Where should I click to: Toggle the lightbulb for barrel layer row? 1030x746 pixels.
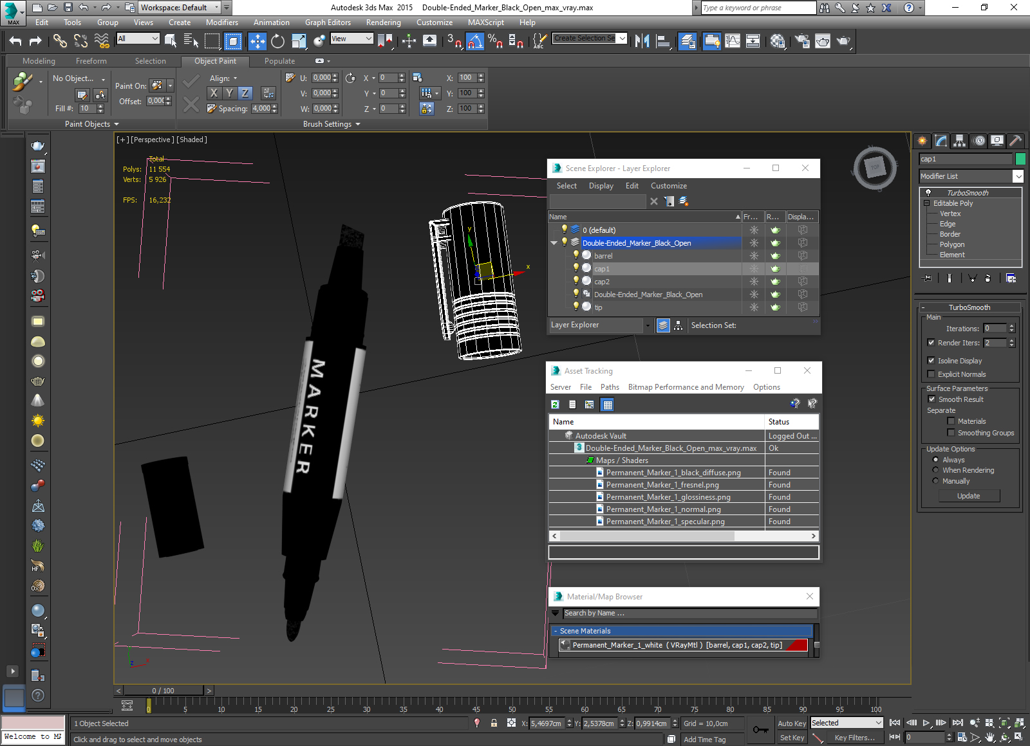pyautogui.click(x=576, y=255)
